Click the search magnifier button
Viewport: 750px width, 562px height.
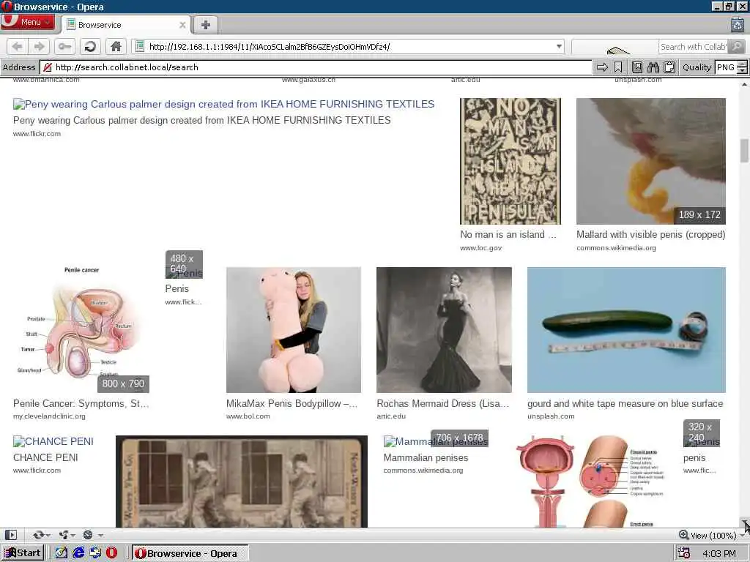(x=737, y=46)
